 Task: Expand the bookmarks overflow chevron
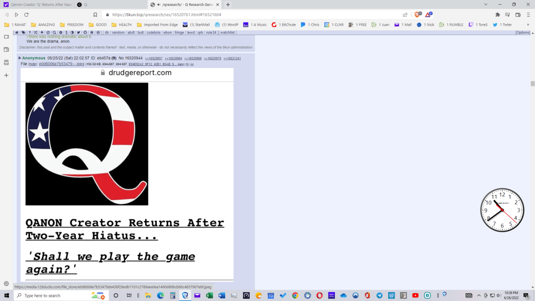tap(528, 25)
